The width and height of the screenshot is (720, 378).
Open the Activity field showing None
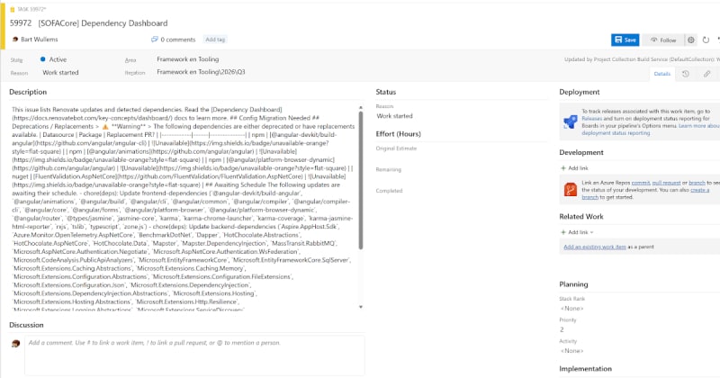[x=571, y=351]
